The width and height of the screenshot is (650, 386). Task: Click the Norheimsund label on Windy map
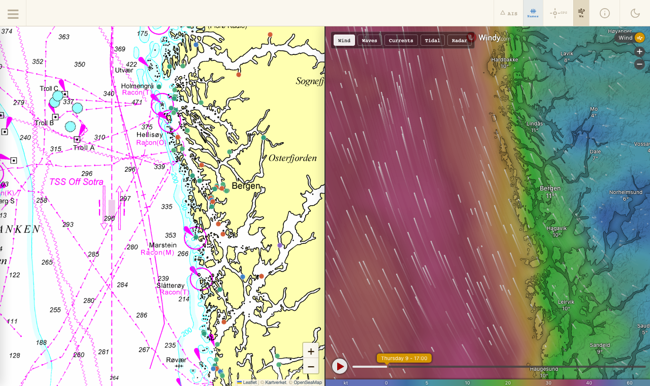(x=626, y=192)
